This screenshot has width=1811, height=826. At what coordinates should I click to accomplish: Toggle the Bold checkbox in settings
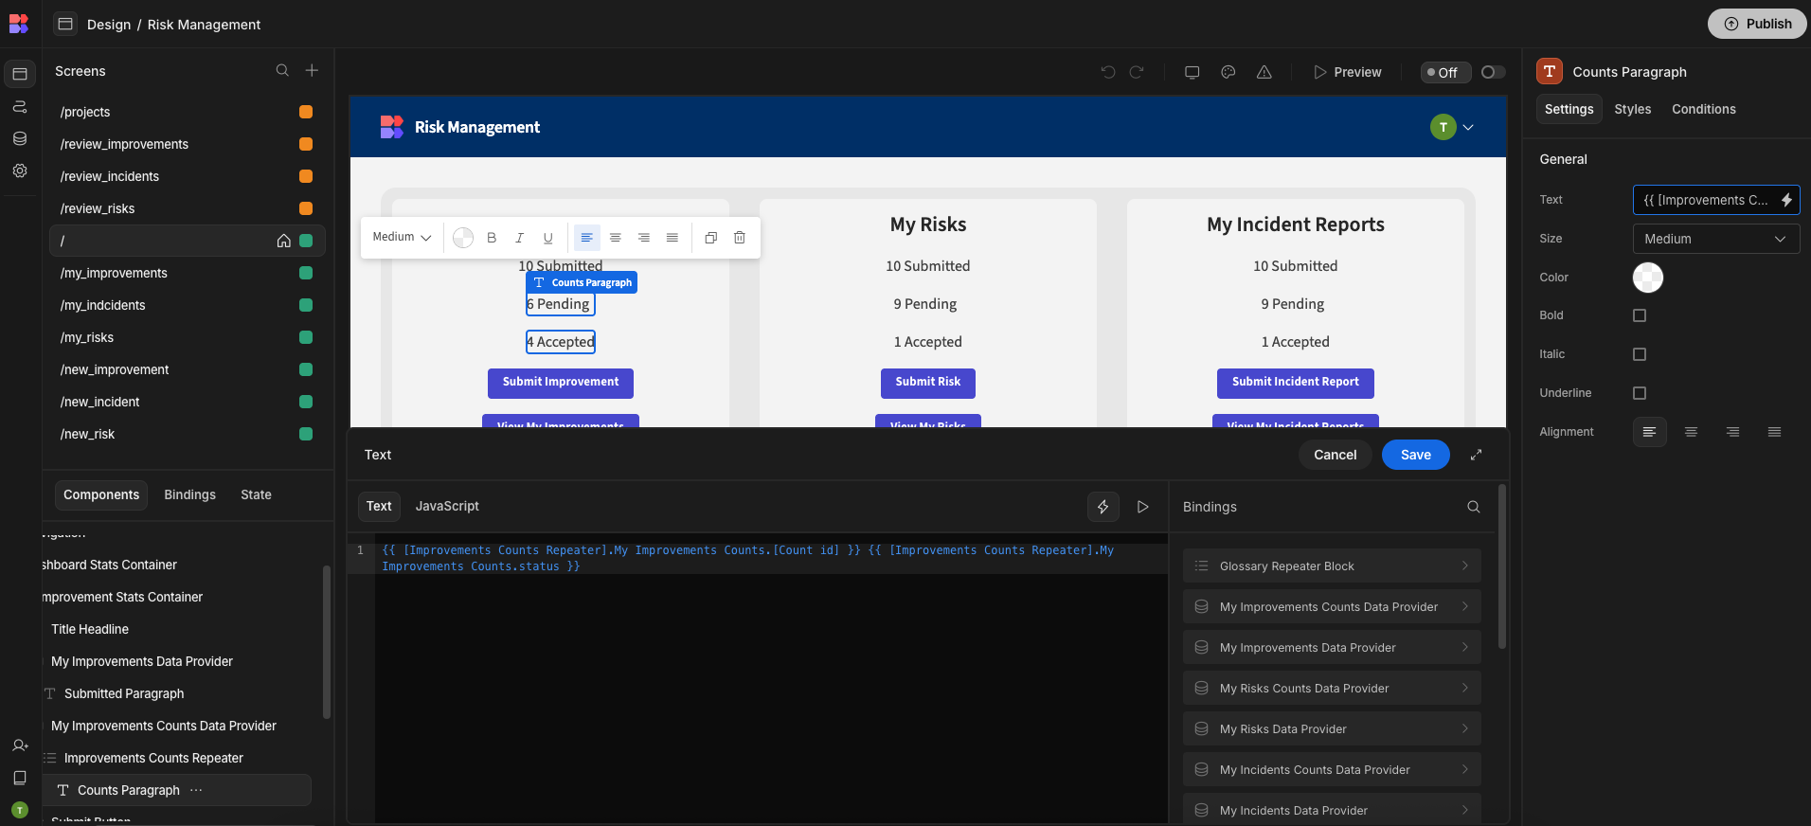point(1640,315)
